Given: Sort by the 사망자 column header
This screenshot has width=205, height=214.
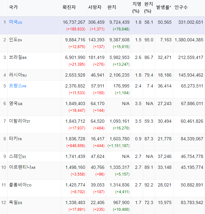Looking at the screenshot, I should point(95,7).
